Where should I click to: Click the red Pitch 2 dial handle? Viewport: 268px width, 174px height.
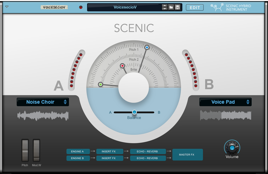click(122, 66)
